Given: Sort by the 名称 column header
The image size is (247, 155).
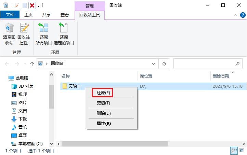Looking at the screenshot, I should coord(66,76).
